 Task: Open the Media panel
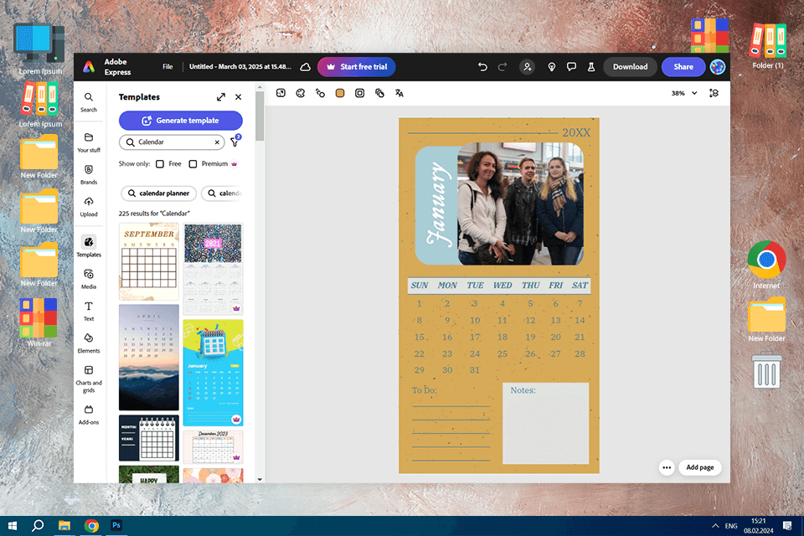[x=89, y=279]
